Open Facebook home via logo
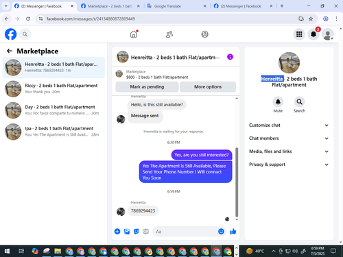Image resolution: width=343 pixels, height=257 pixels. point(11,34)
